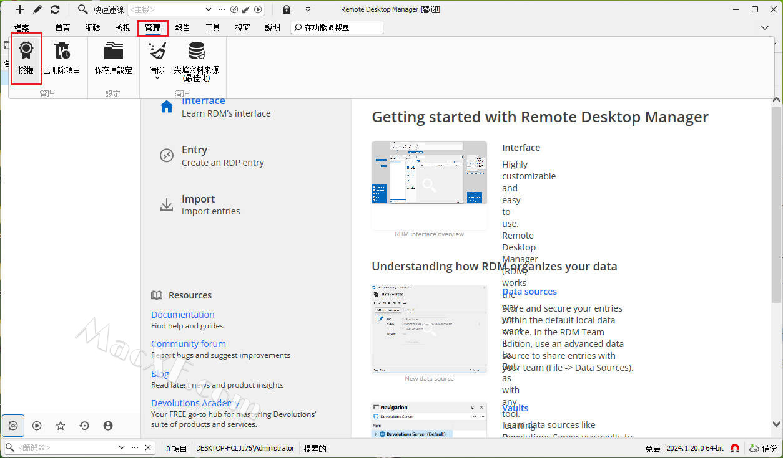Screen dimensions: 783x458
Task: Click the 在功能區搜尋 ribbon search box
Action: click(x=337, y=27)
